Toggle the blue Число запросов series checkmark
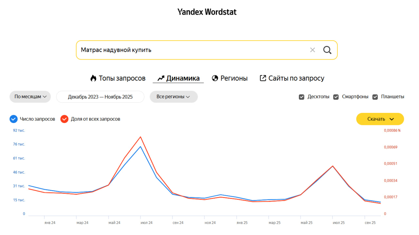 pos(13,119)
